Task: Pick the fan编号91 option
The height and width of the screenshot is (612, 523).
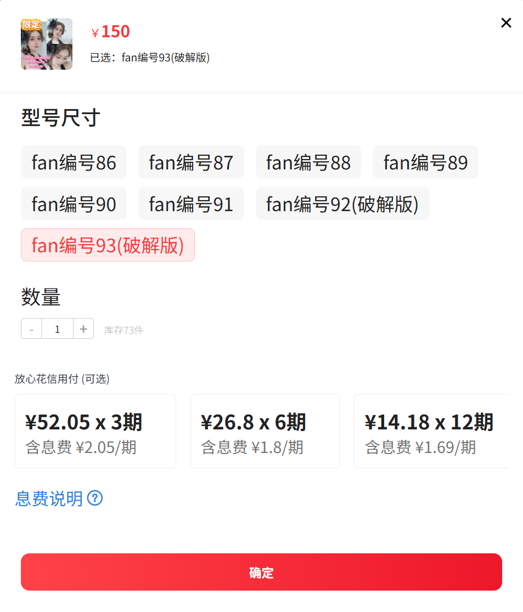Action: [x=191, y=203]
